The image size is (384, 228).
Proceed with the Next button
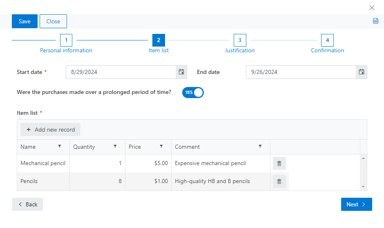coord(356,204)
